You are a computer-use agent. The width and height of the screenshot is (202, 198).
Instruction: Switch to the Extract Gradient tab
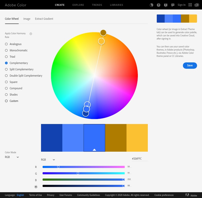pyautogui.click(x=44, y=19)
